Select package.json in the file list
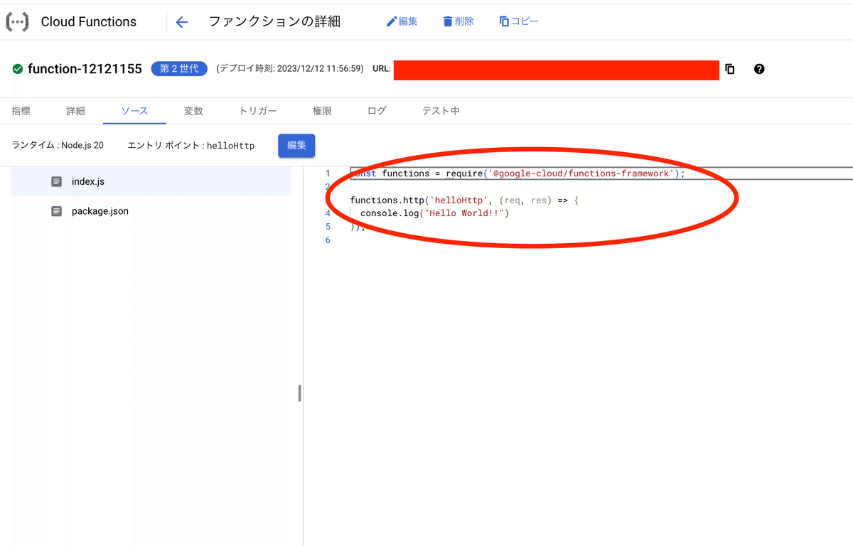853x546 pixels. point(151,211)
